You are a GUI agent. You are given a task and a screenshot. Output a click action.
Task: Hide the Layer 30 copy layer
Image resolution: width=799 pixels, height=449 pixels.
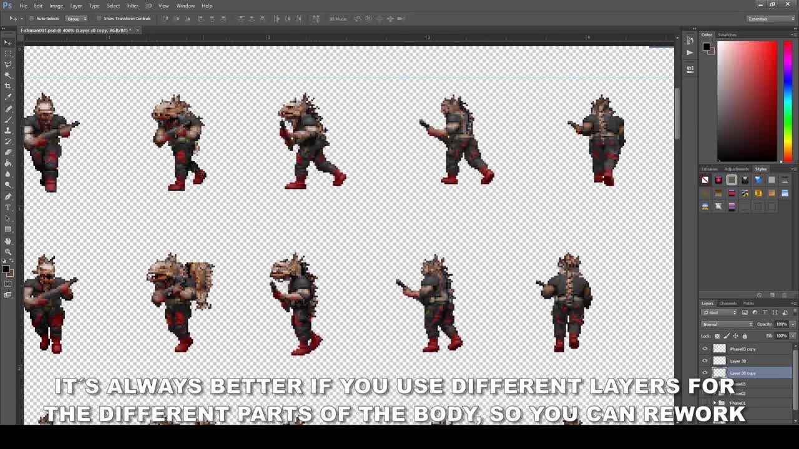pyautogui.click(x=705, y=373)
